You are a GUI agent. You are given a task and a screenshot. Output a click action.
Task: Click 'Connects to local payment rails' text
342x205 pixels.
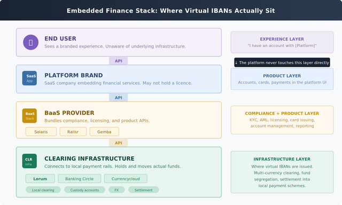point(113,167)
